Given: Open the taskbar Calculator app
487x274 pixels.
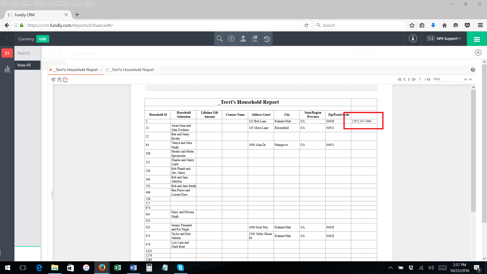Looking at the screenshot, I should 149,268.
